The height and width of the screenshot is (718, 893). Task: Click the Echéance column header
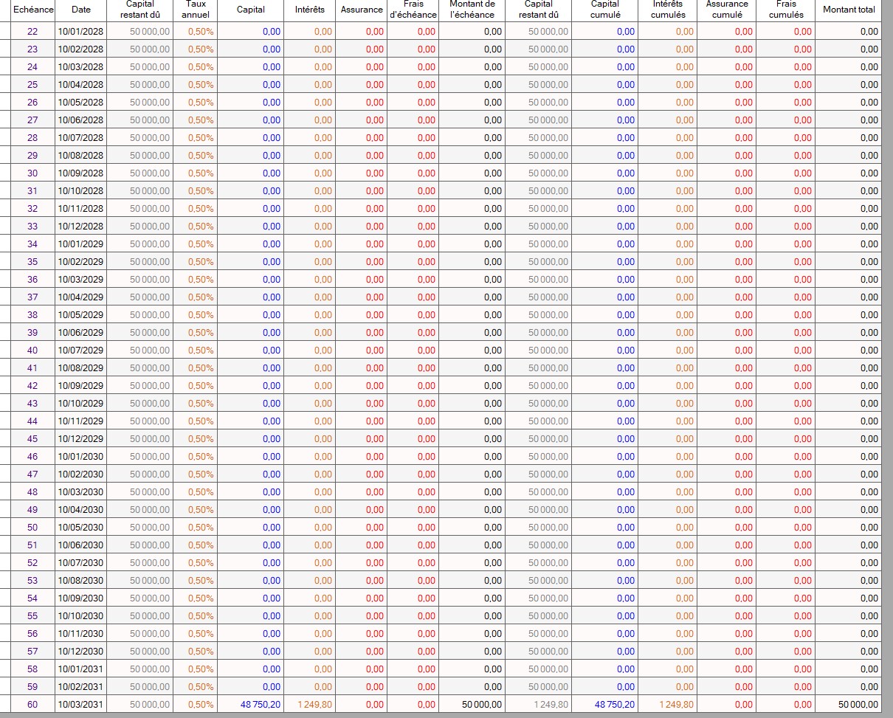33,10
